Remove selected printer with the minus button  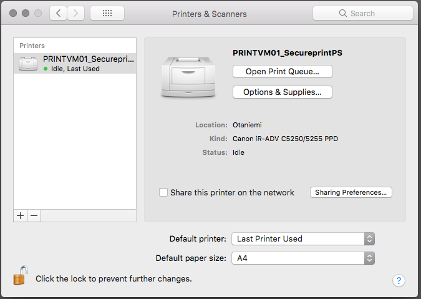coord(34,215)
